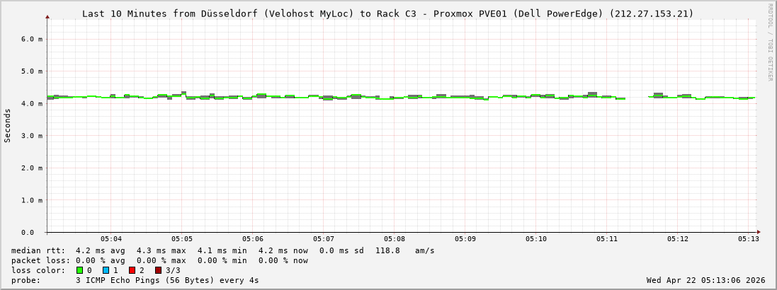Click the graph title mentioning Proxmox PVE01
777x290 pixels.
click(x=387, y=13)
